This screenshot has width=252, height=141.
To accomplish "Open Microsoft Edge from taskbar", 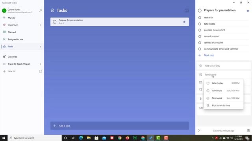I will pos(81,138).
